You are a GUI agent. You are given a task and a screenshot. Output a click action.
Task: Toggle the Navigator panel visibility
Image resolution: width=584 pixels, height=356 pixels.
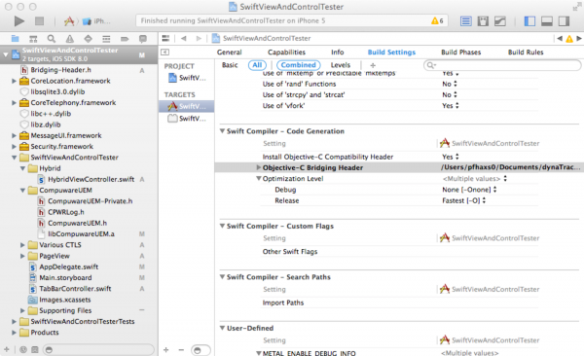click(x=529, y=21)
